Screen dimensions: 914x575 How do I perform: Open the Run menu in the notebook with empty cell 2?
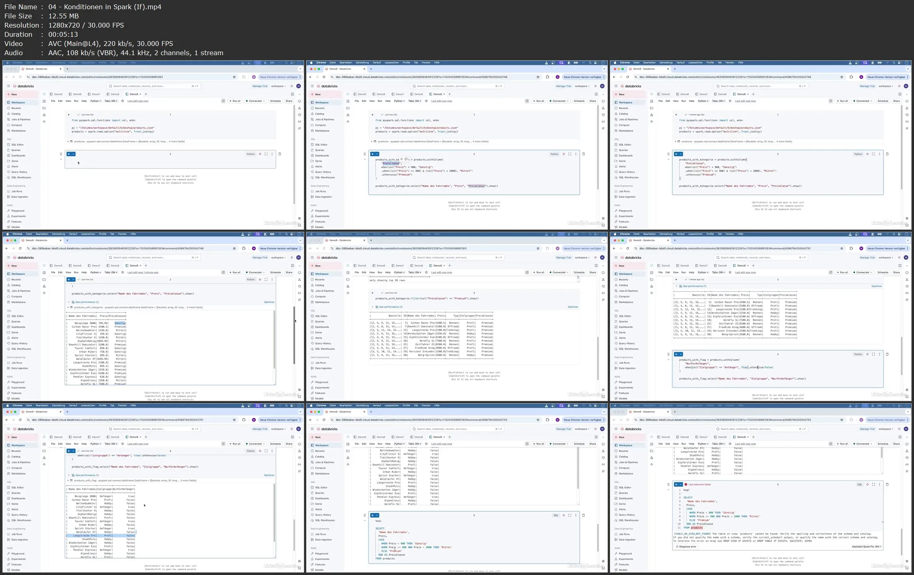[76, 101]
